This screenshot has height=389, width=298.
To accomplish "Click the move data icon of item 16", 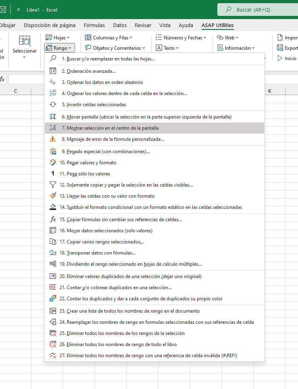I will 53,230.
